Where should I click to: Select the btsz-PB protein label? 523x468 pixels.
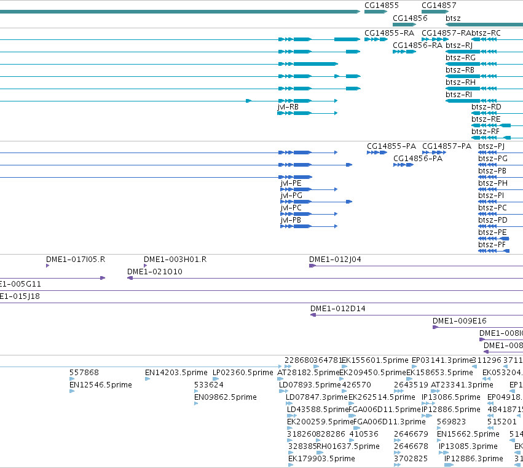click(492, 171)
